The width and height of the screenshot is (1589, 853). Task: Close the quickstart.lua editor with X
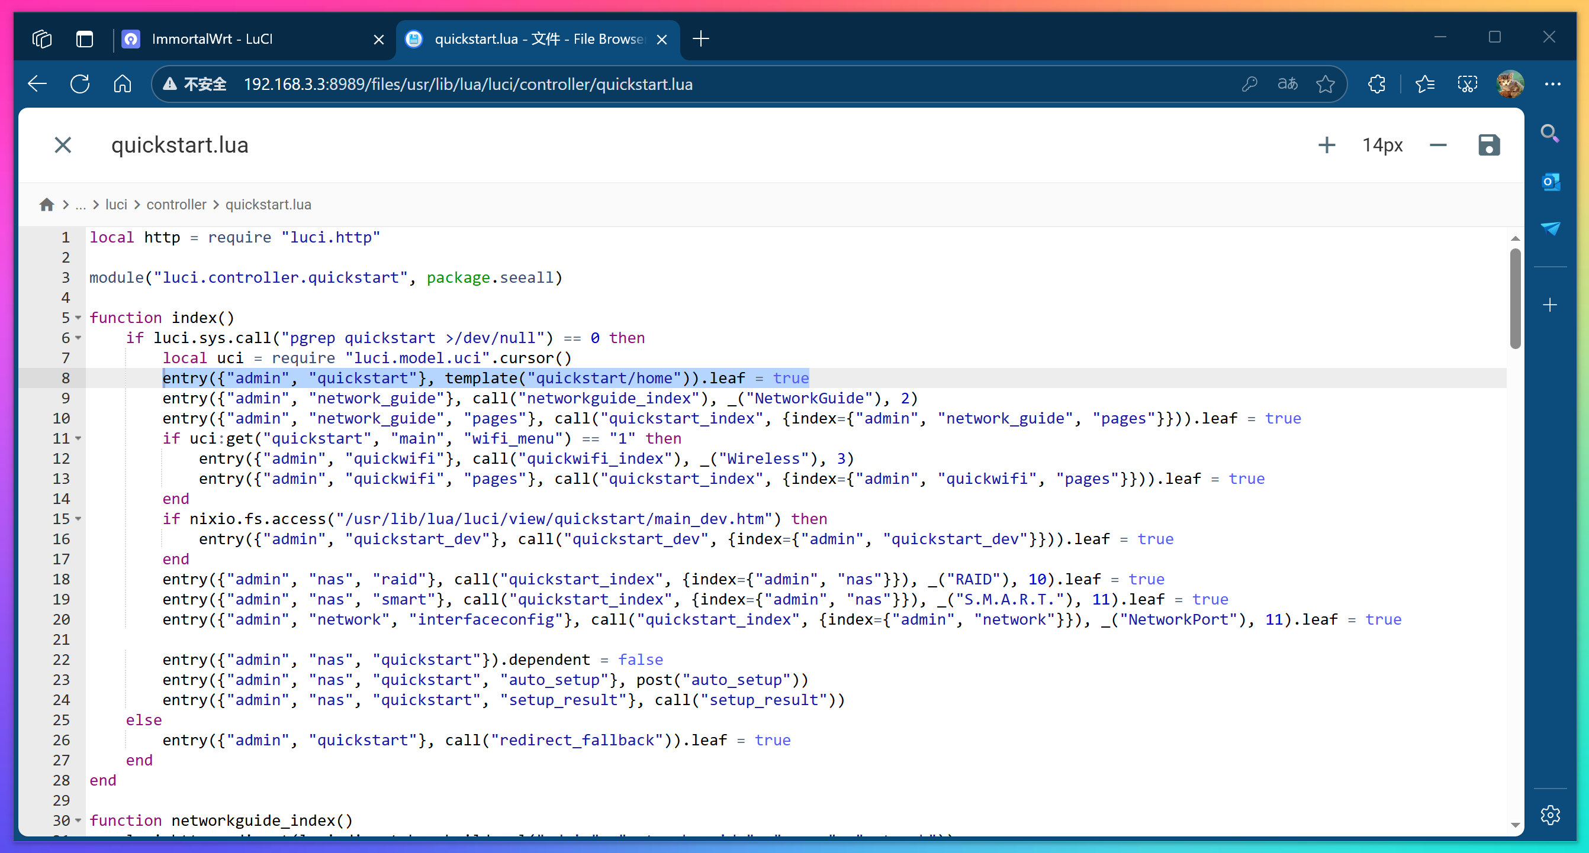pos(63,146)
